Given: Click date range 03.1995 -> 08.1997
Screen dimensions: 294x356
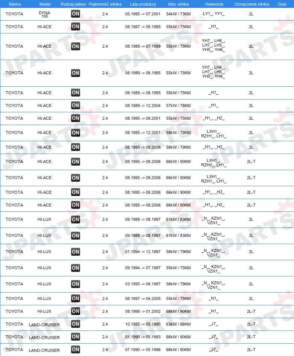Looking at the screenshot, I should click(143, 284).
